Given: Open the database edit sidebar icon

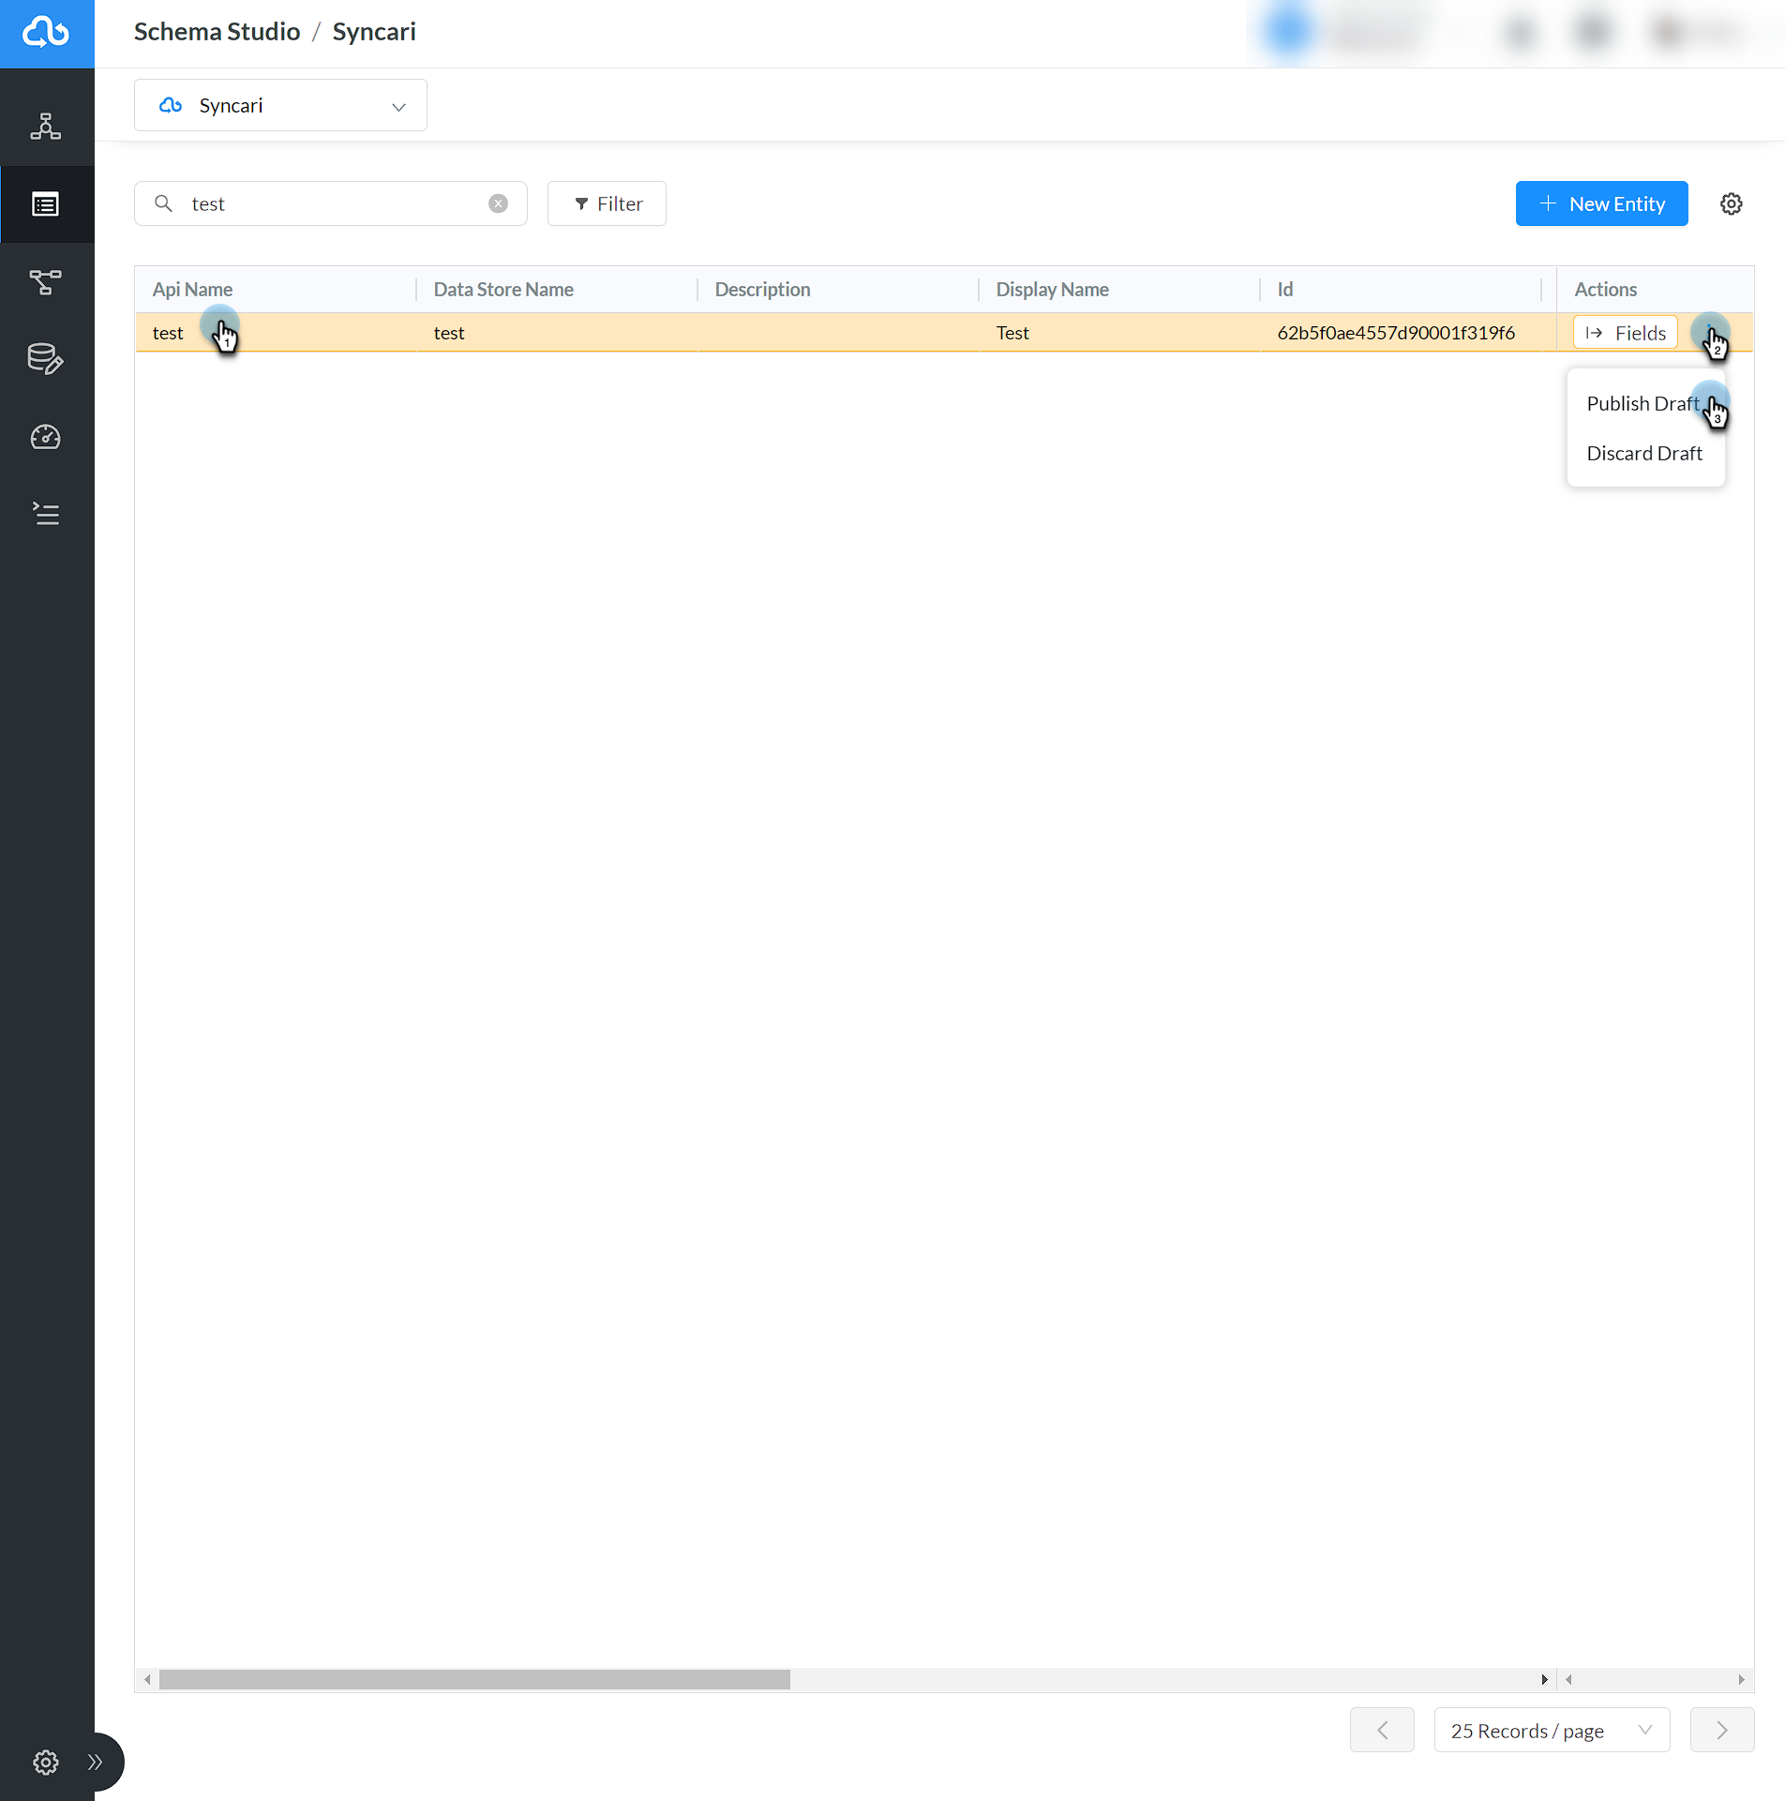Looking at the screenshot, I should point(46,359).
